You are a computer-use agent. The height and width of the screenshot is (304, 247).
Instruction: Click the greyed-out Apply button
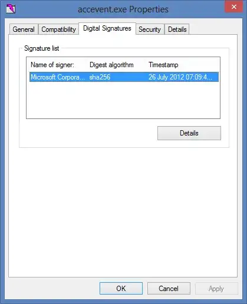coord(216,289)
